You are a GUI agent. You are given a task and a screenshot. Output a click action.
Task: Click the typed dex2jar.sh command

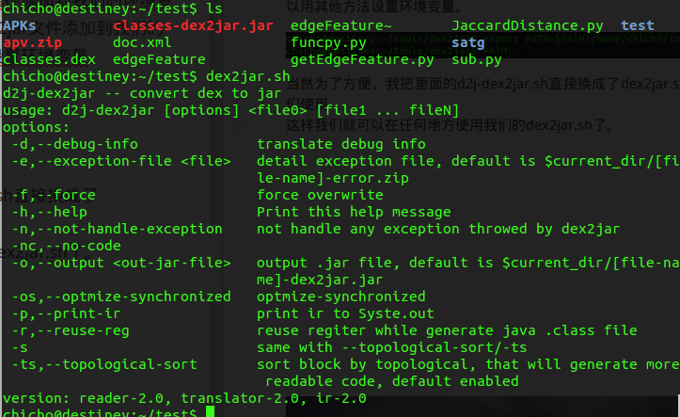247,76
